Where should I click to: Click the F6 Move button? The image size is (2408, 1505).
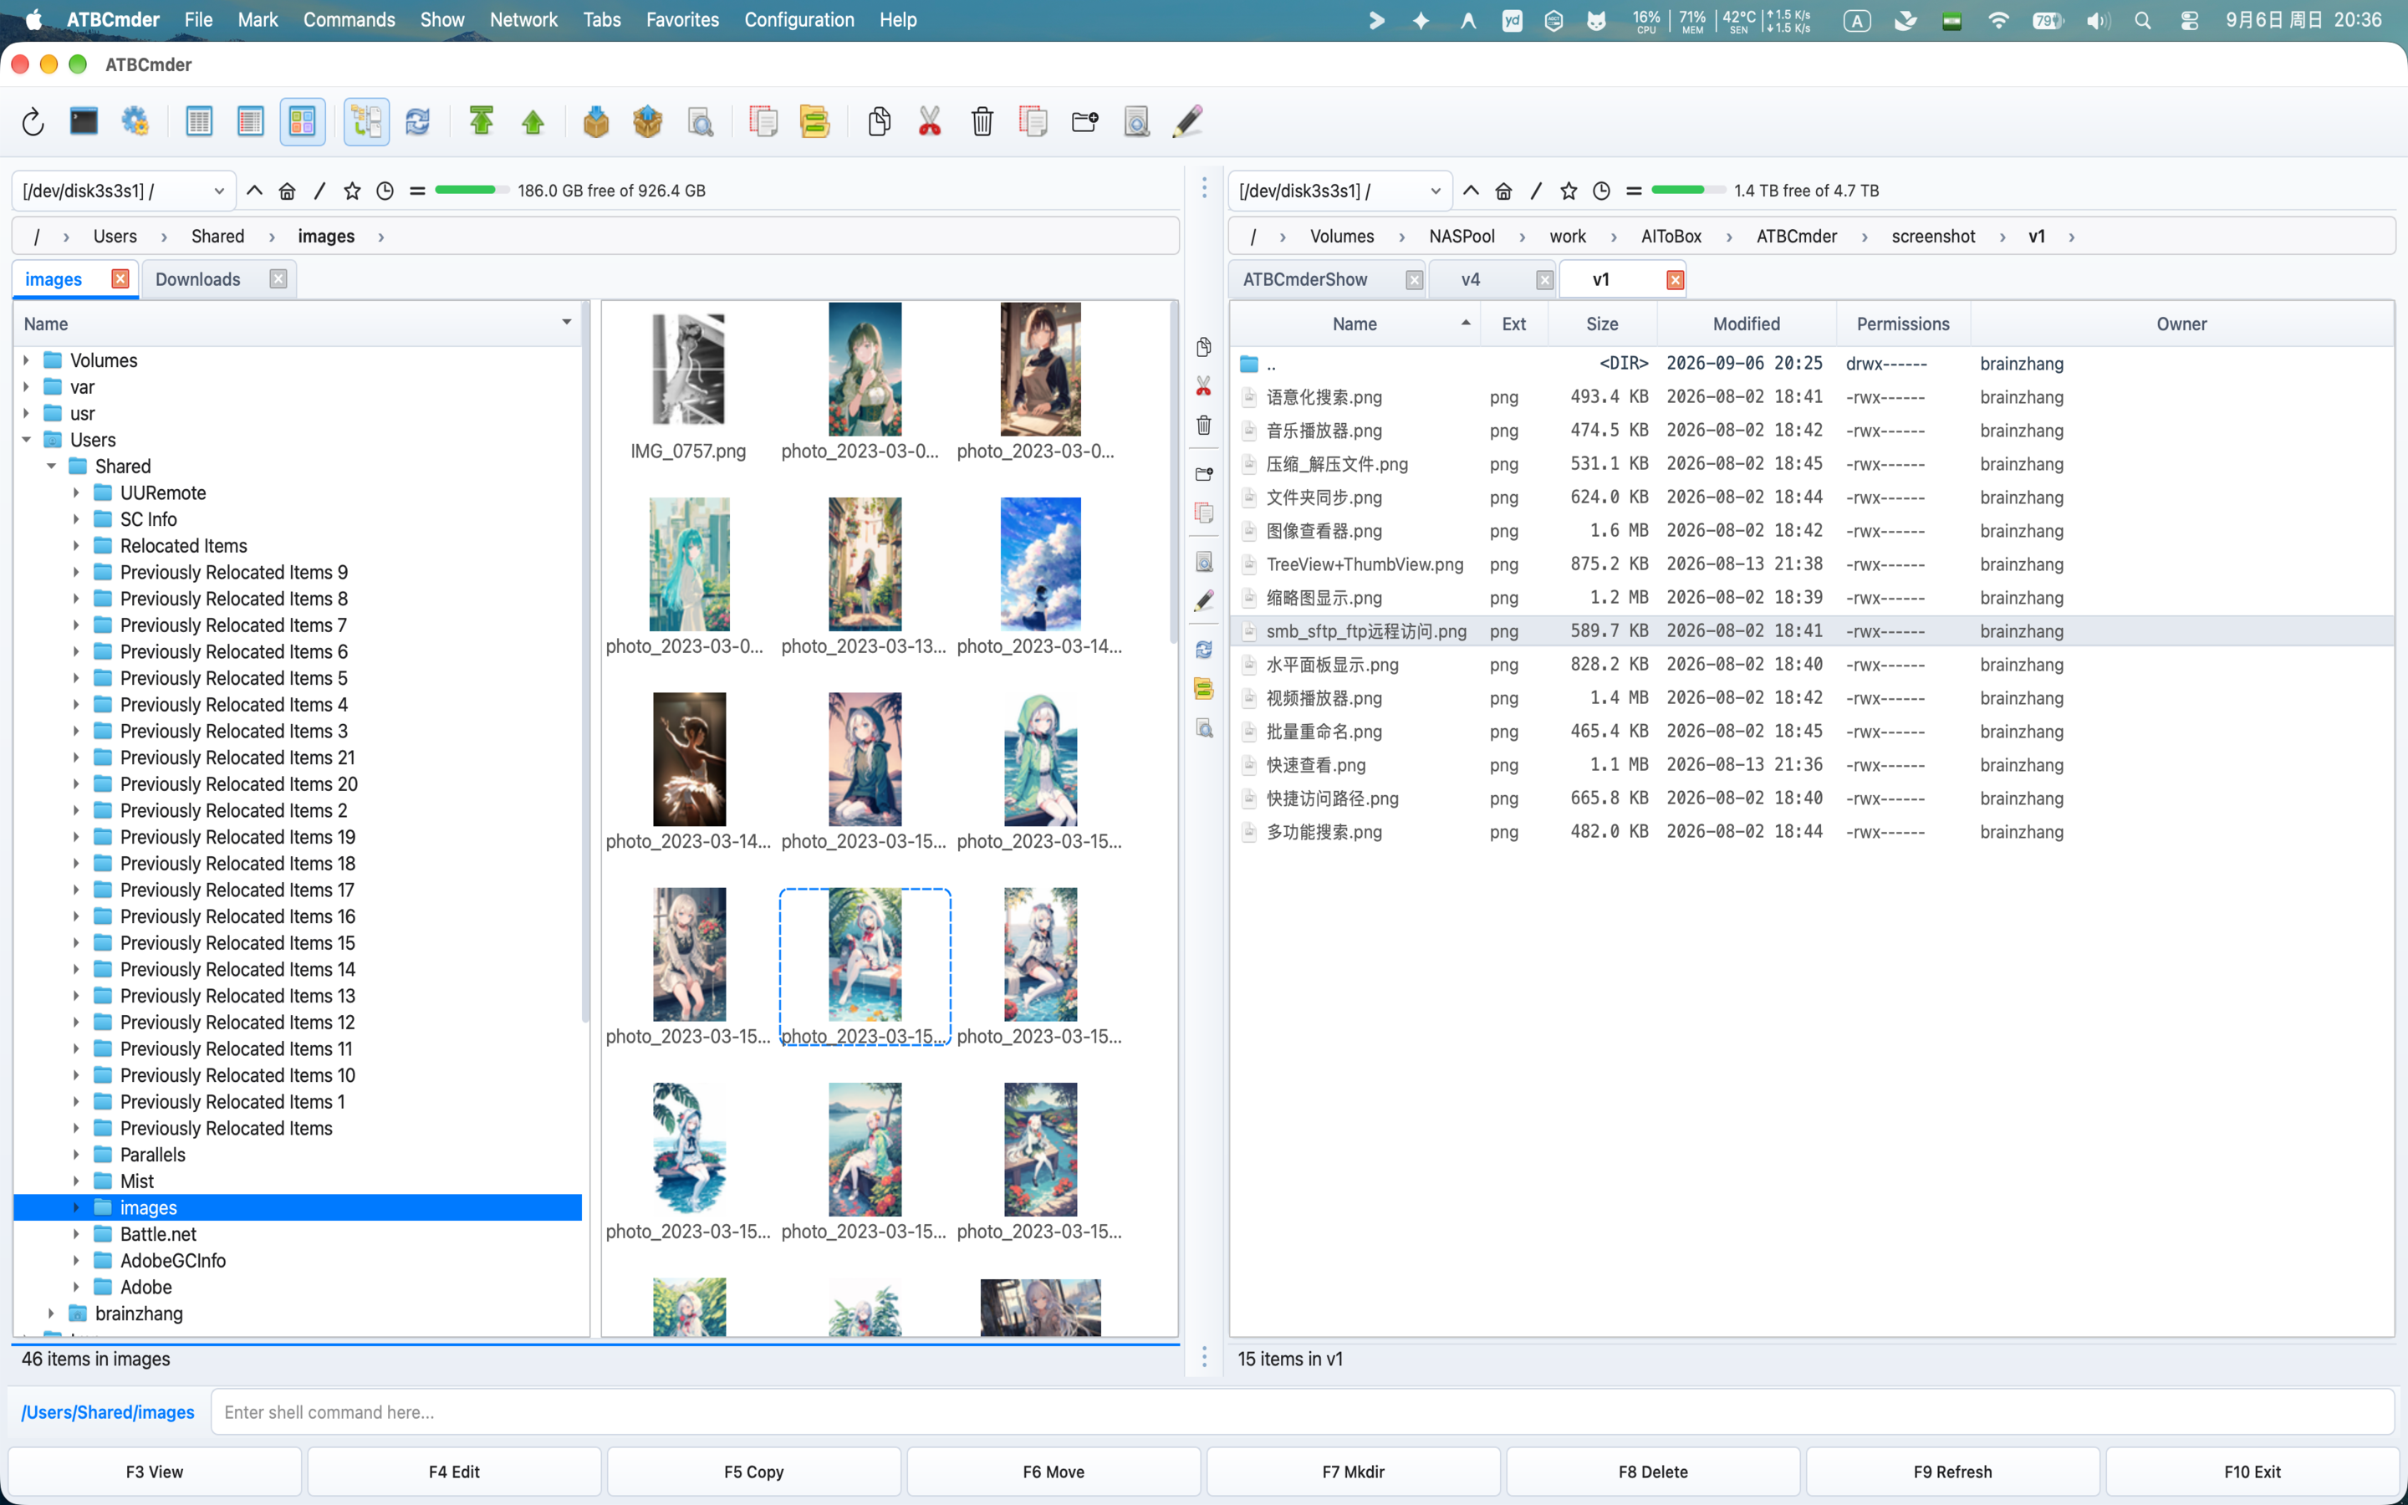[1053, 1472]
